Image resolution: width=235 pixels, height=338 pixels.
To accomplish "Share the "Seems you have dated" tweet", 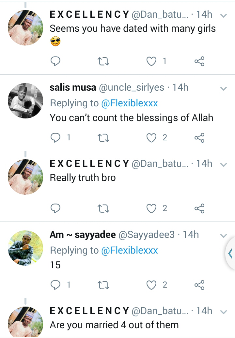I will tap(199, 61).
